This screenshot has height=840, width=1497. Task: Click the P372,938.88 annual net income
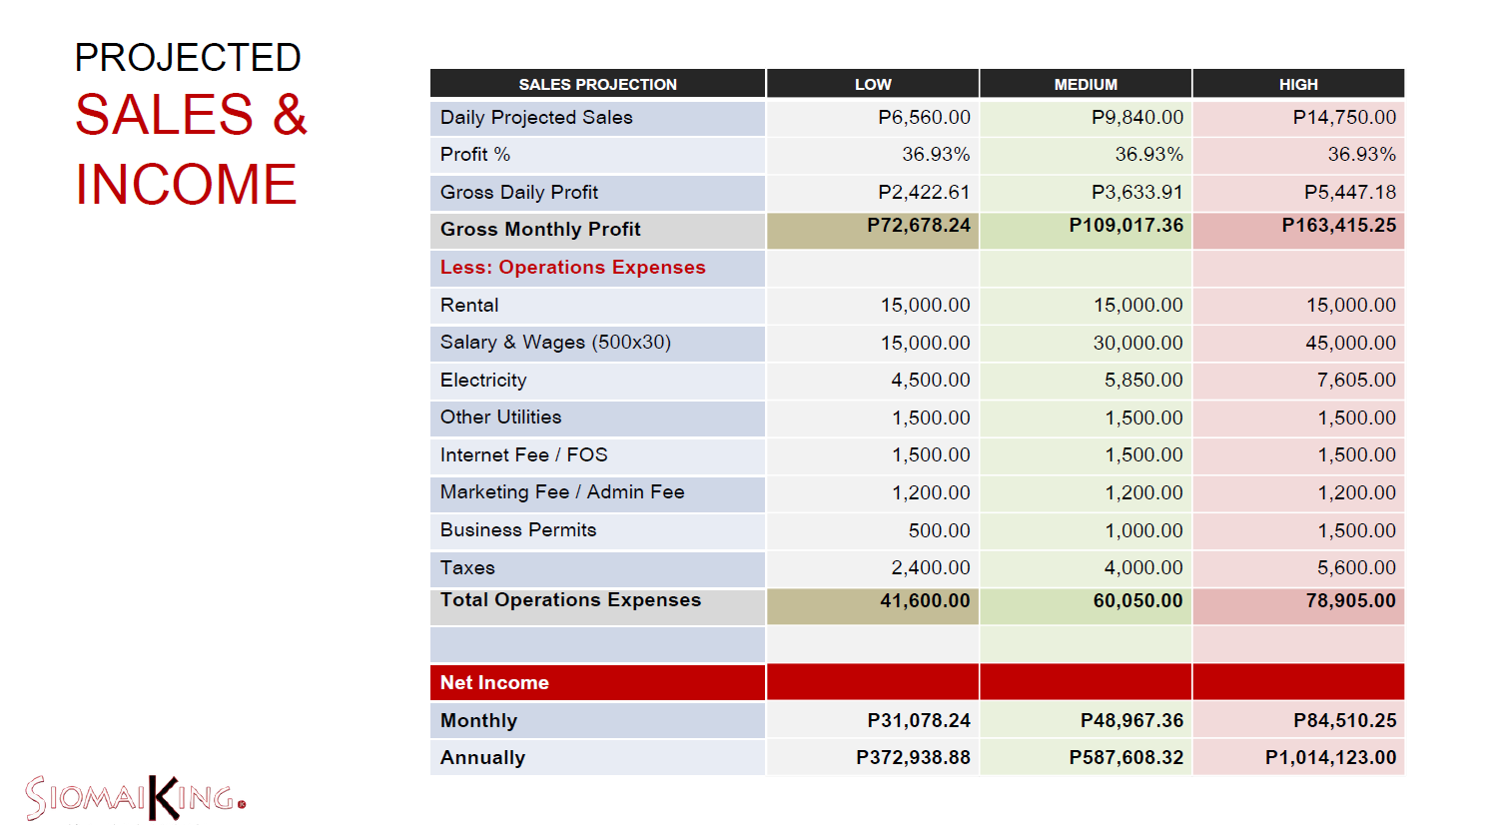pos(913,758)
